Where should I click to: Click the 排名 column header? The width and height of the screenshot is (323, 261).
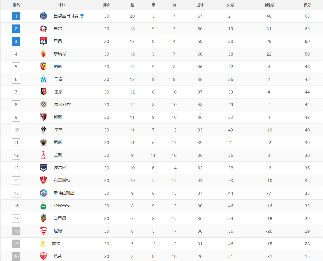pyautogui.click(x=16, y=5)
